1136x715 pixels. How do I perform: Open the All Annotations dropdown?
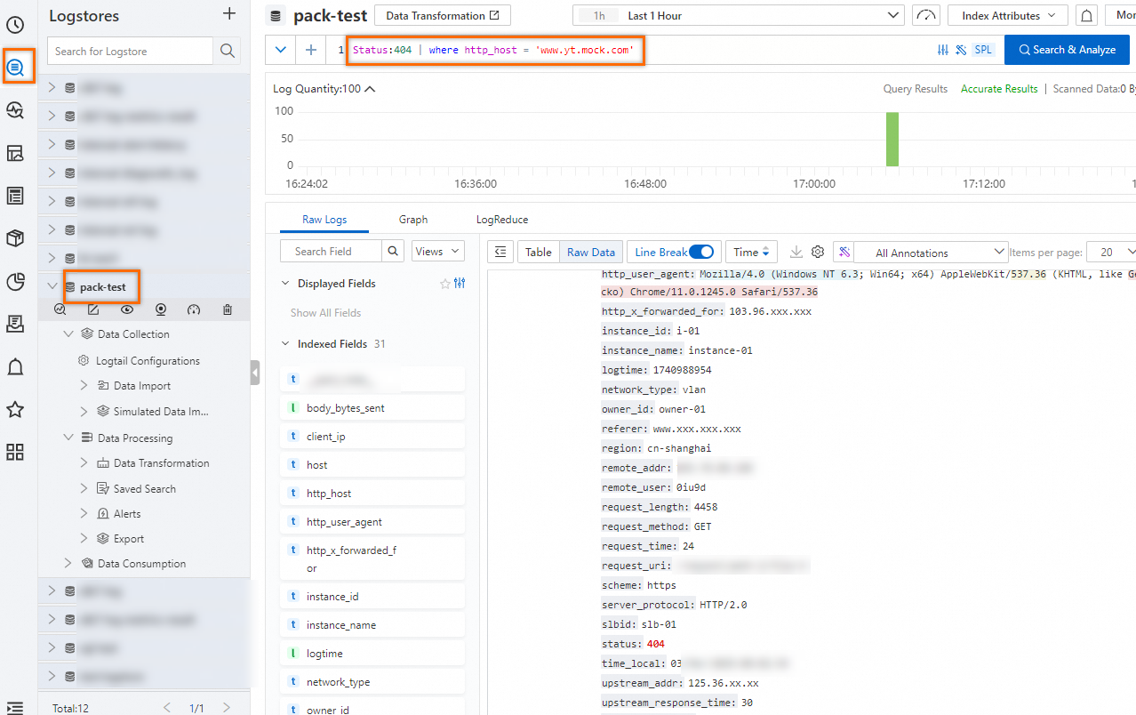click(931, 253)
